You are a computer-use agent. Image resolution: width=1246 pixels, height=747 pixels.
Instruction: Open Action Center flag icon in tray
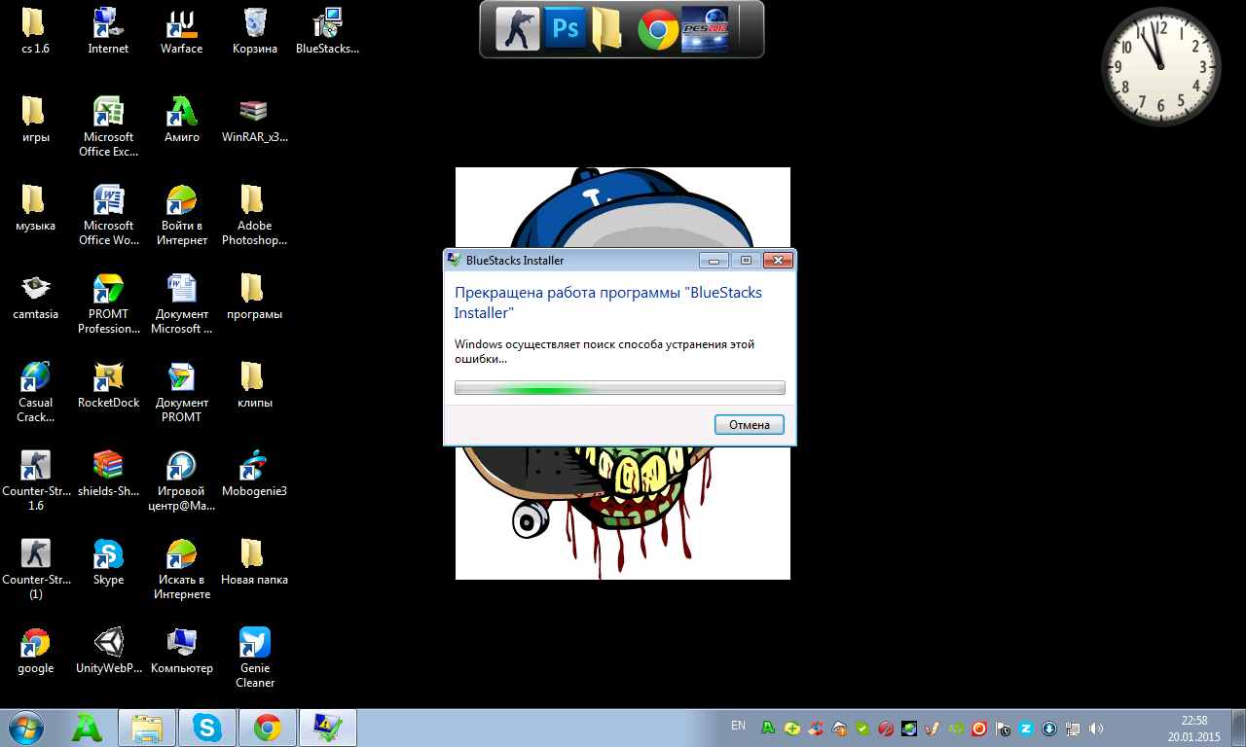[x=1002, y=728]
